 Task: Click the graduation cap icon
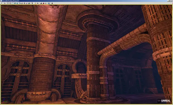tap(38, 3)
